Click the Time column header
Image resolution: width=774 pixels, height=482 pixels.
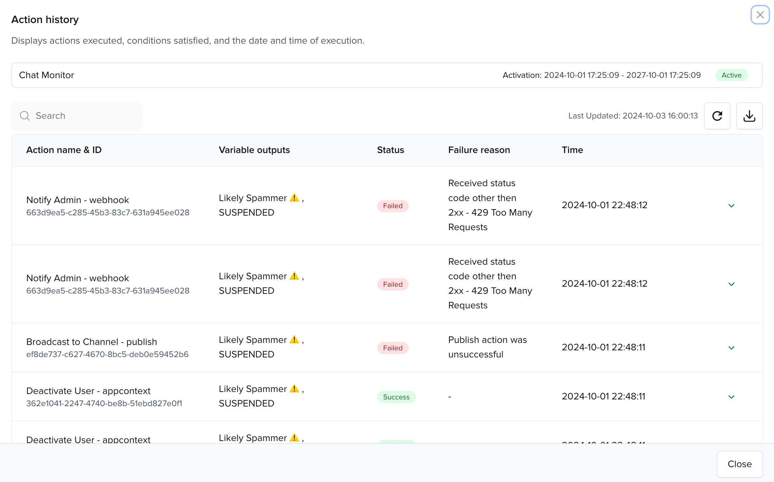pos(572,150)
